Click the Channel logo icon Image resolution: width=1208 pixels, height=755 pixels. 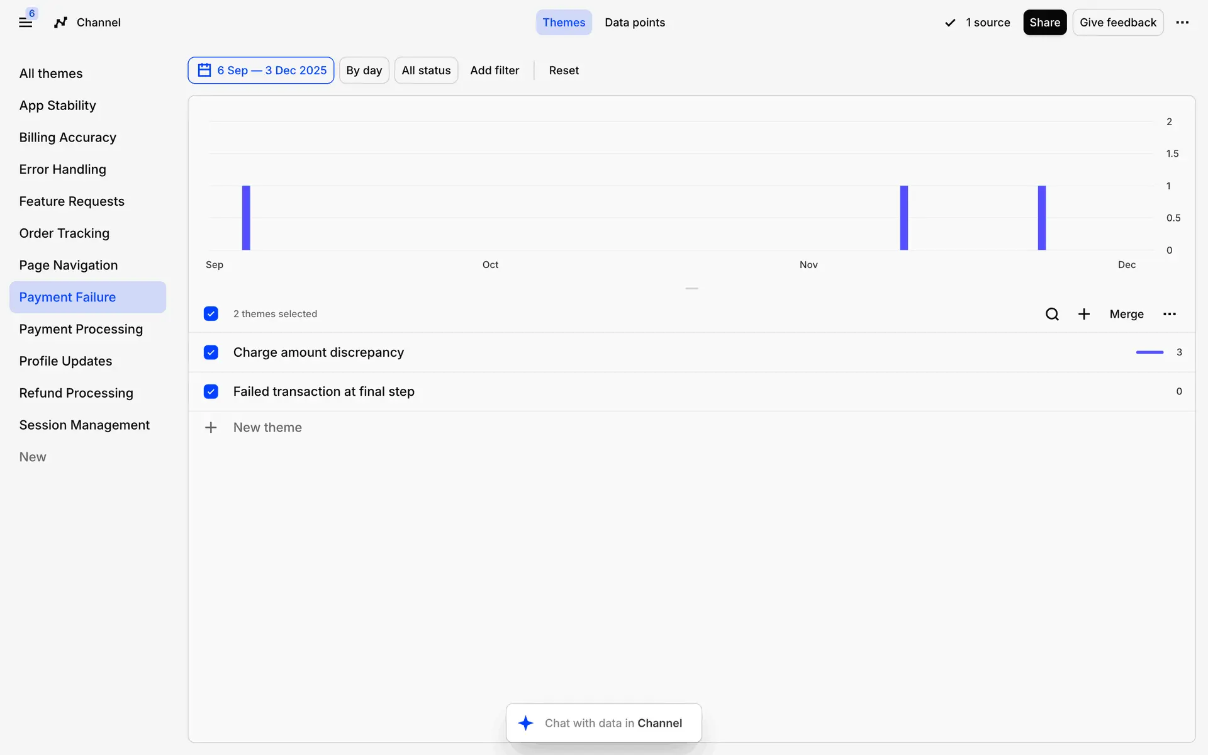[60, 23]
